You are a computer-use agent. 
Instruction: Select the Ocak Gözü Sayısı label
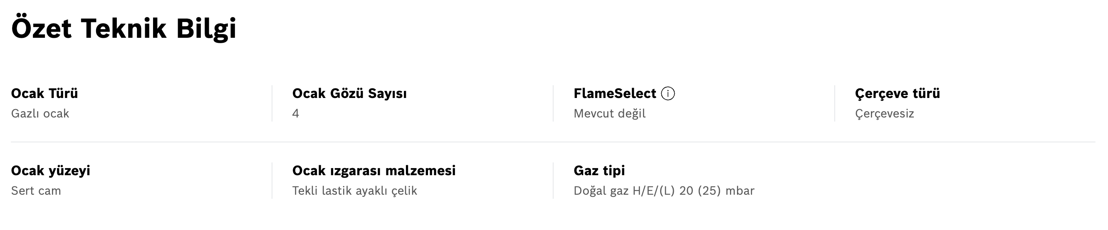tap(349, 93)
